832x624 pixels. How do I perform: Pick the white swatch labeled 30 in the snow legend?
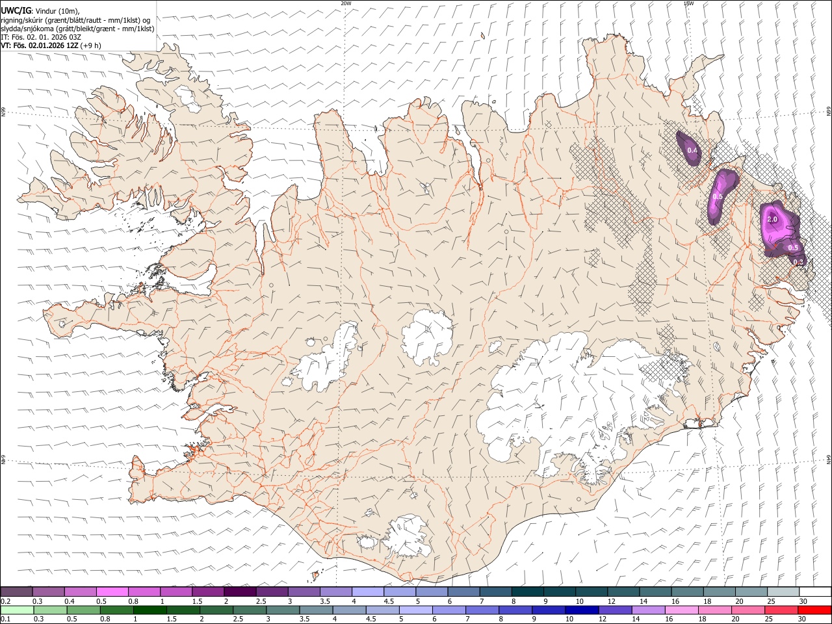(x=815, y=591)
